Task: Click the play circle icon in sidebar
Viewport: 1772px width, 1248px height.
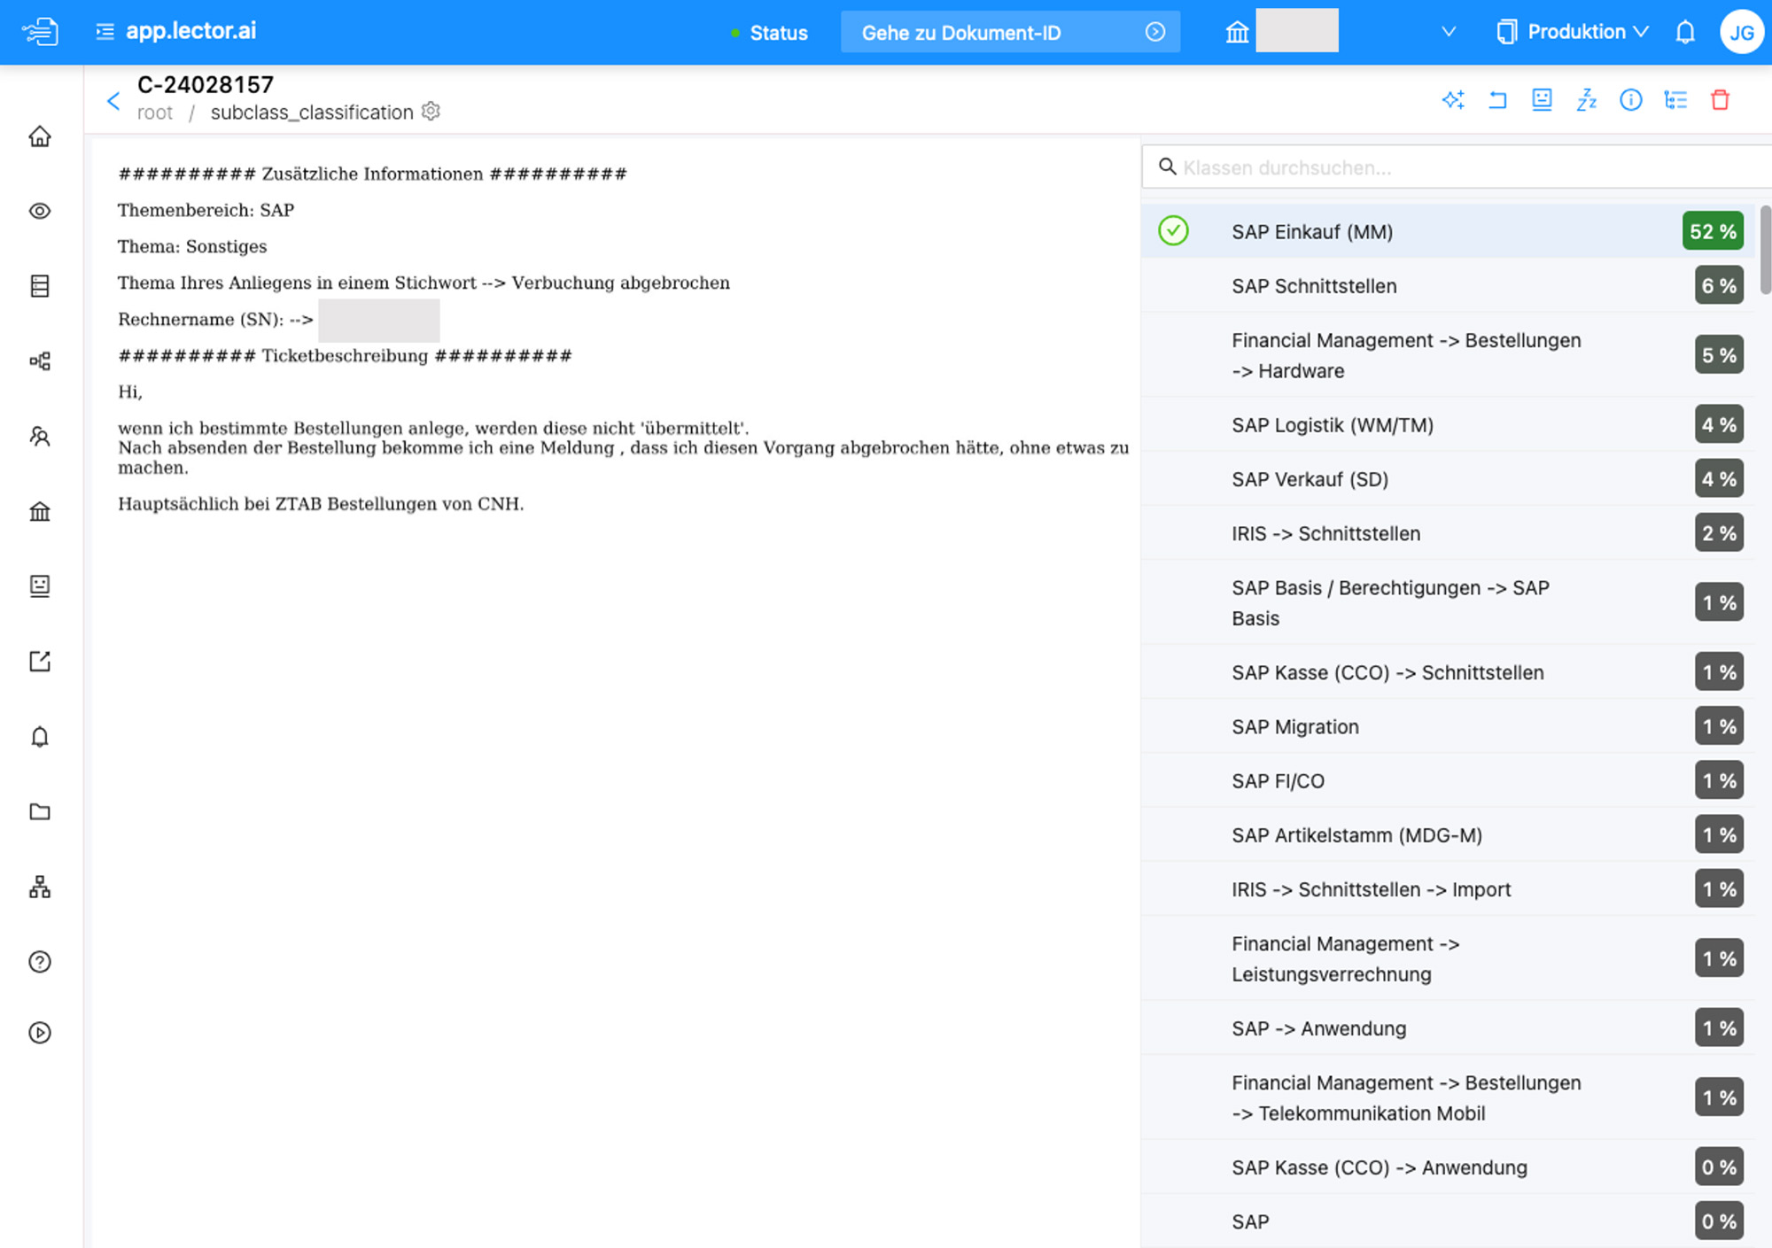Action: (x=40, y=1033)
